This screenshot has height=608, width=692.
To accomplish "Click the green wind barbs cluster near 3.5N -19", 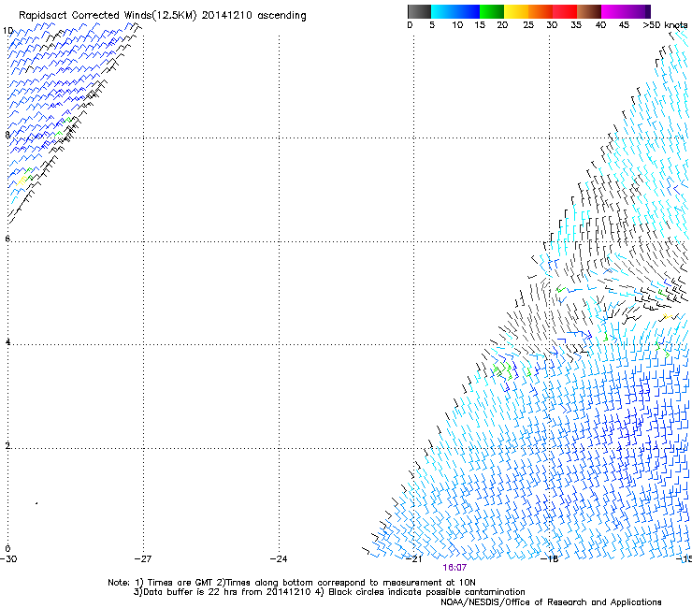I will [x=504, y=371].
